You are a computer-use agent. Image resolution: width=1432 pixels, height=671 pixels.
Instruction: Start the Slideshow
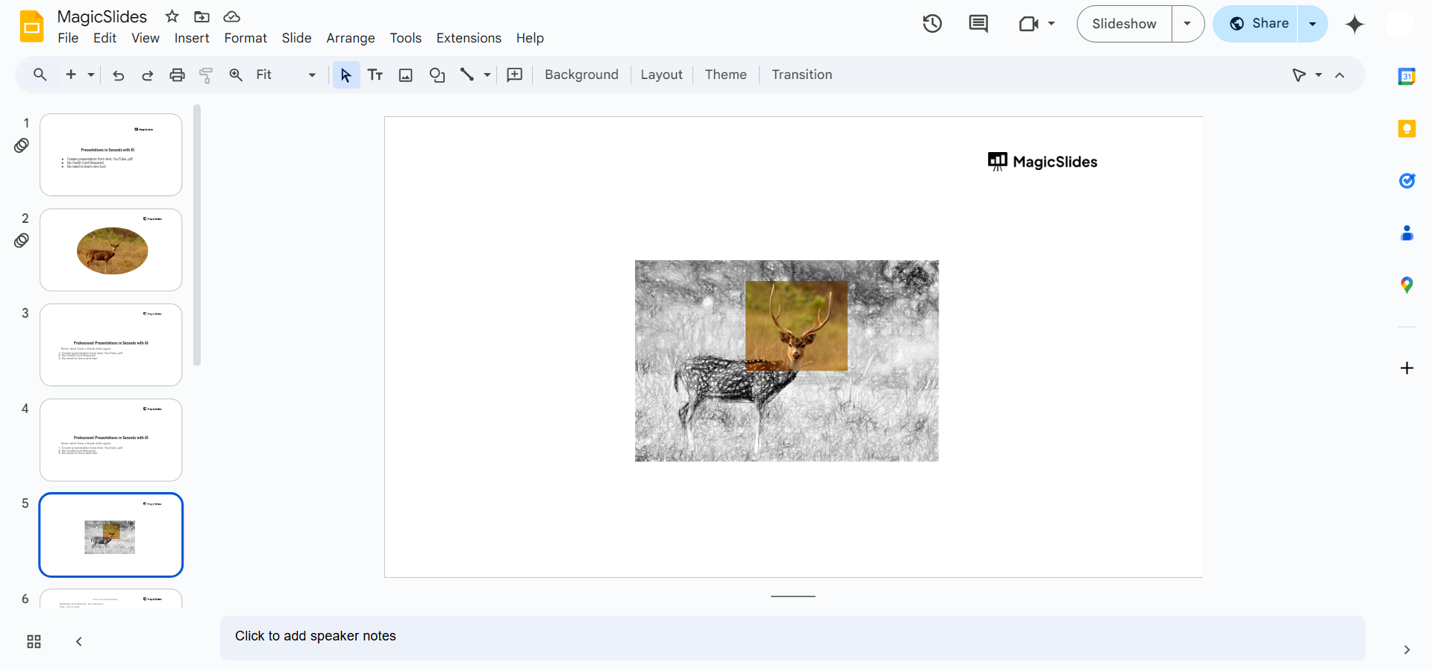click(1124, 23)
